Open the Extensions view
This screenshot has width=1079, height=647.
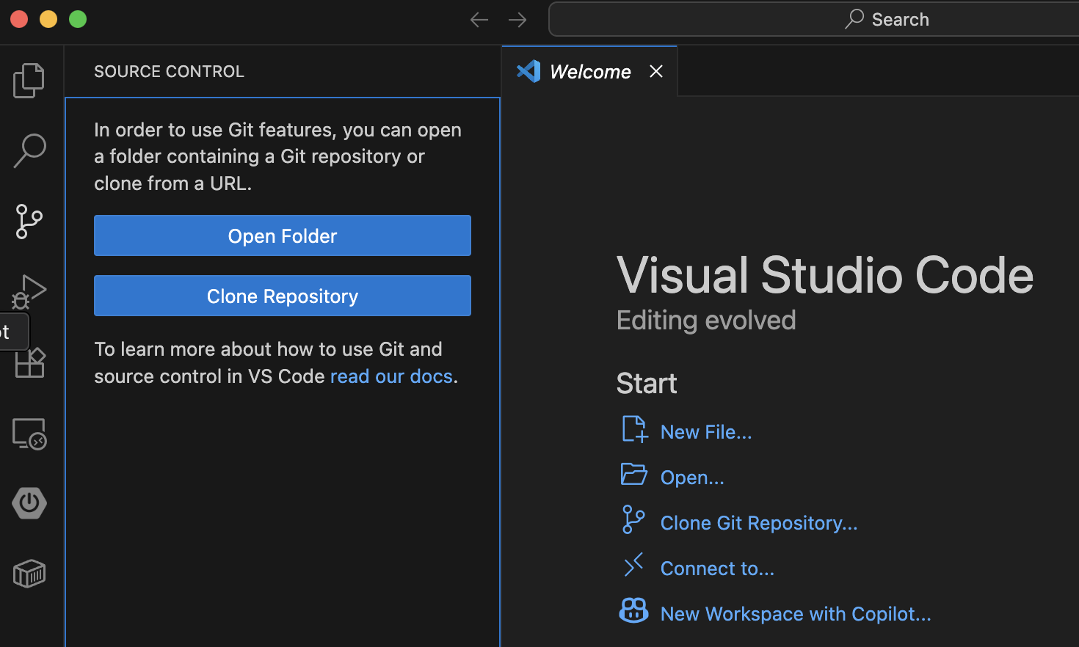point(30,362)
